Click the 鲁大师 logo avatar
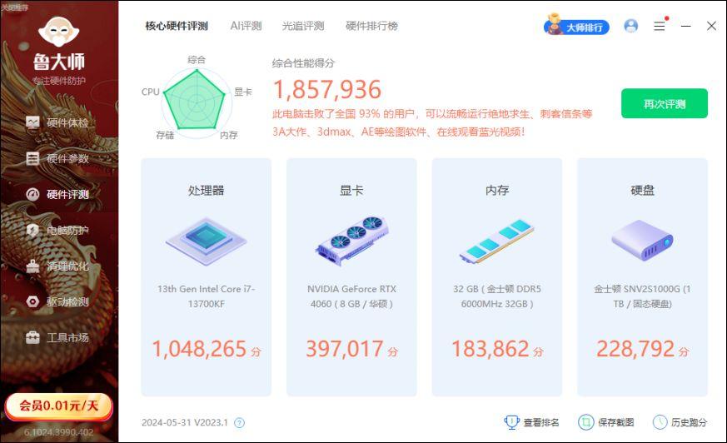The image size is (727, 443). [58, 32]
